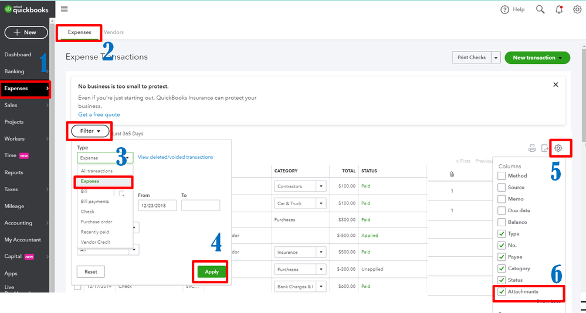Open the table column settings gear
This screenshot has height=313, width=586.
[x=558, y=148]
